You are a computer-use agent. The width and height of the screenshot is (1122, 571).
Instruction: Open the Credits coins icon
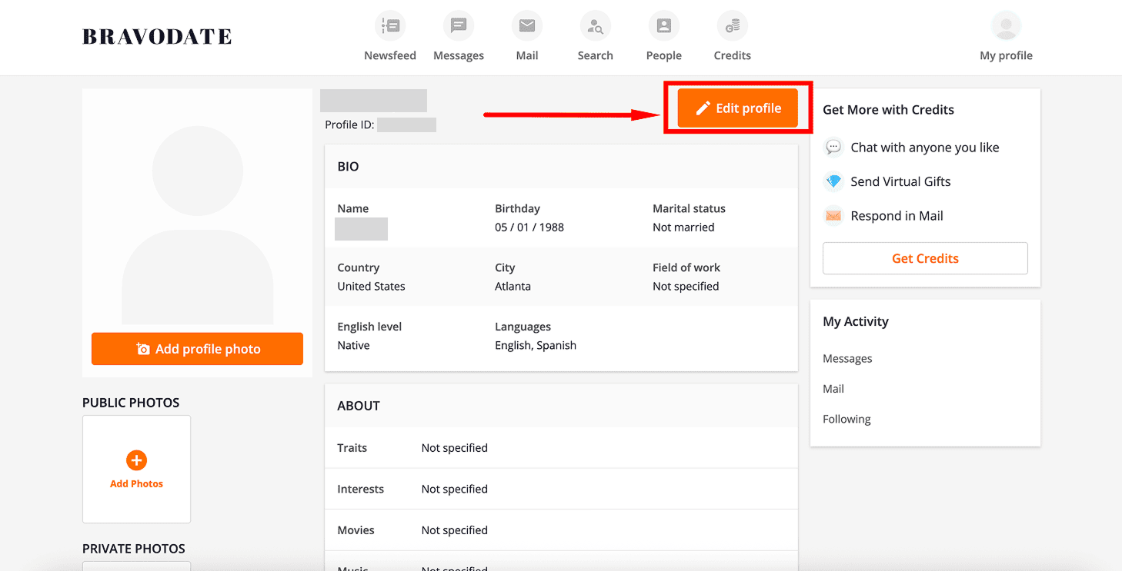click(x=732, y=25)
